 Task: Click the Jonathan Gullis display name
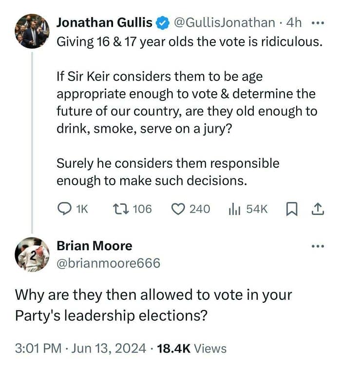coord(105,22)
